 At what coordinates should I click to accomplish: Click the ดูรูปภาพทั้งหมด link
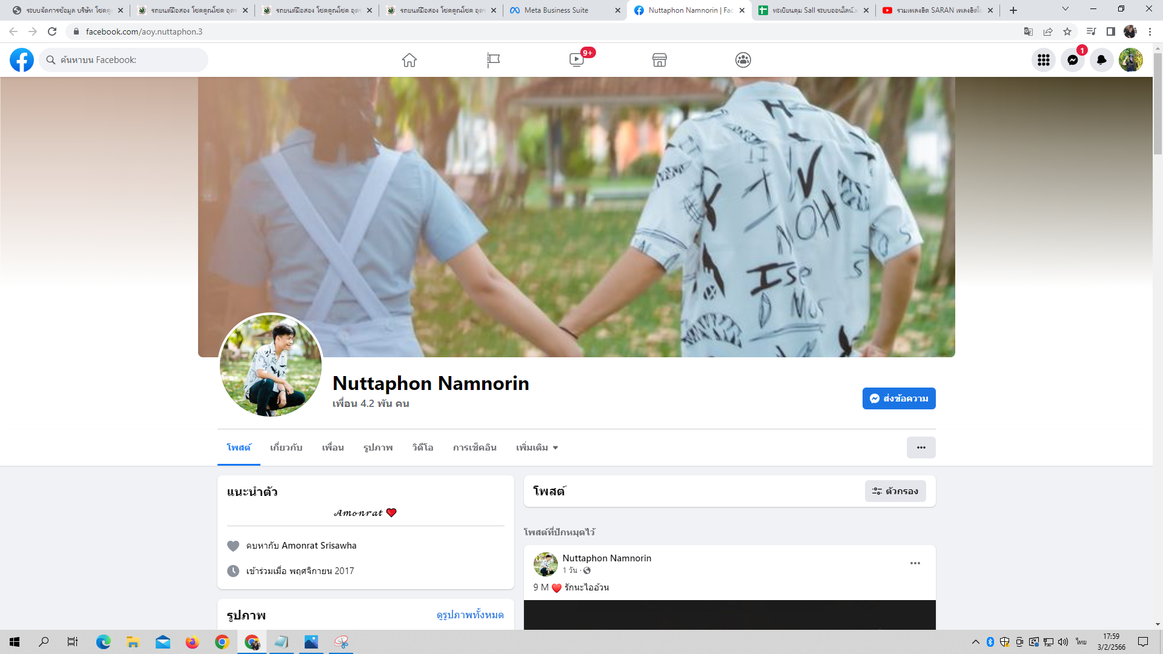tap(469, 615)
